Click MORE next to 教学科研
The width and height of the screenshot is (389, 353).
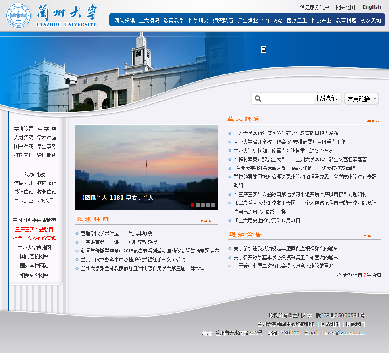click(209, 221)
